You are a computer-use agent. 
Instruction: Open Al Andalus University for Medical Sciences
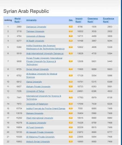pyautogui.click(x=42, y=75)
